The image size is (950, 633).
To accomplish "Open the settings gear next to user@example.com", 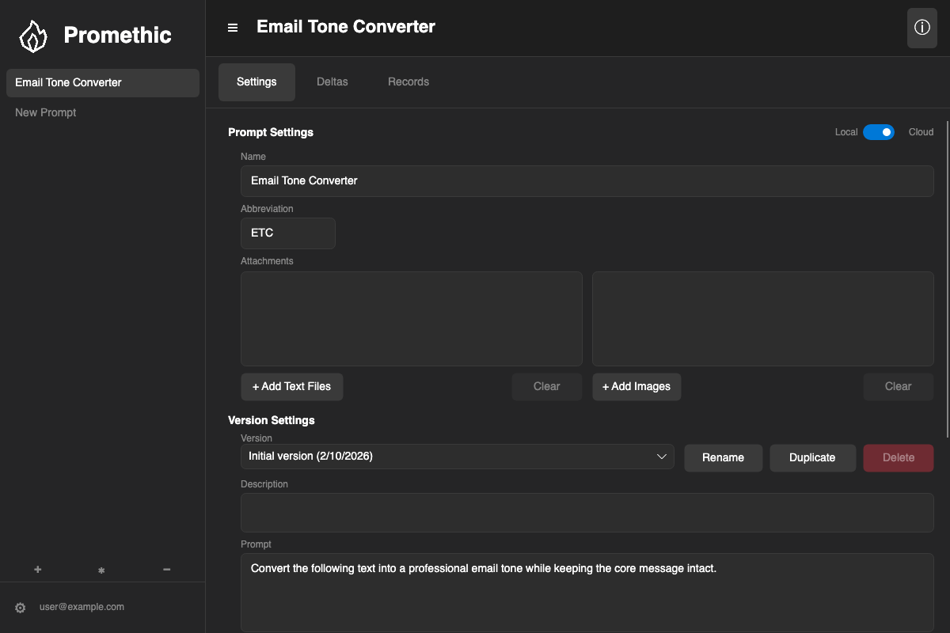I will 20,607.
